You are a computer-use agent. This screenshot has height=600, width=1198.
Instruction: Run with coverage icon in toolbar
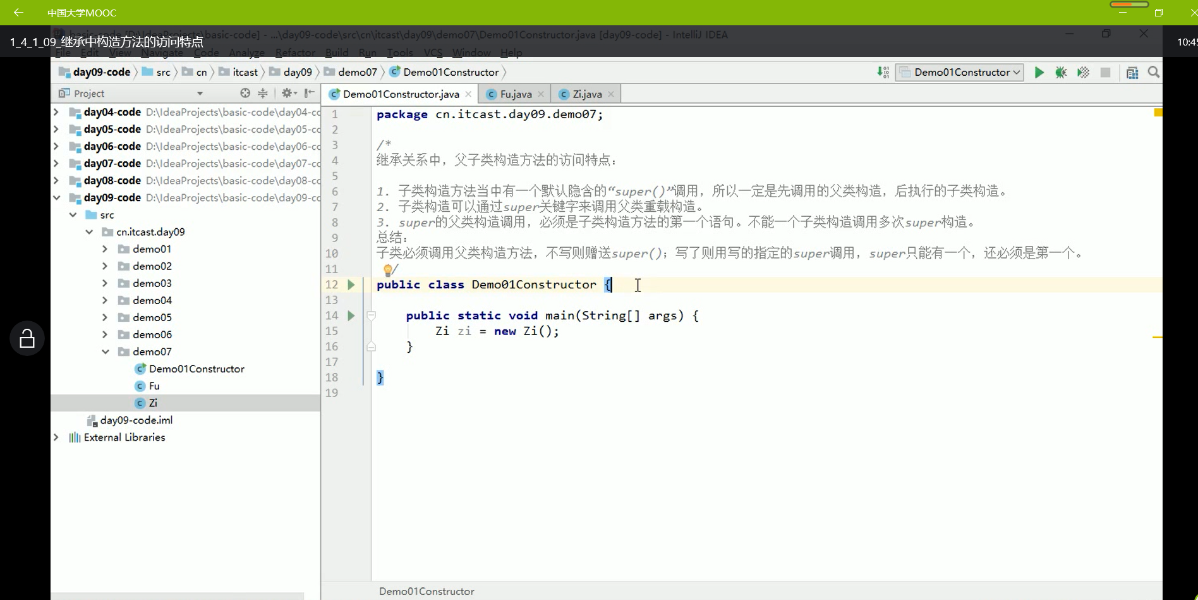(1083, 73)
